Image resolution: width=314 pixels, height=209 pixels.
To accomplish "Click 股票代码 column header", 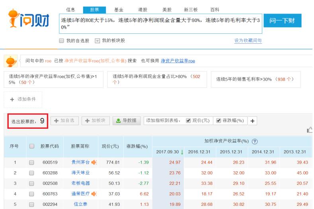I will click(50, 146).
